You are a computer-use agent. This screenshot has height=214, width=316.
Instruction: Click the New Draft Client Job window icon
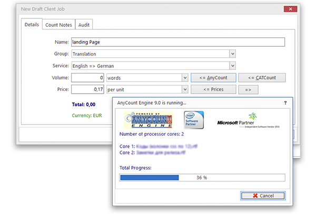point(14,9)
